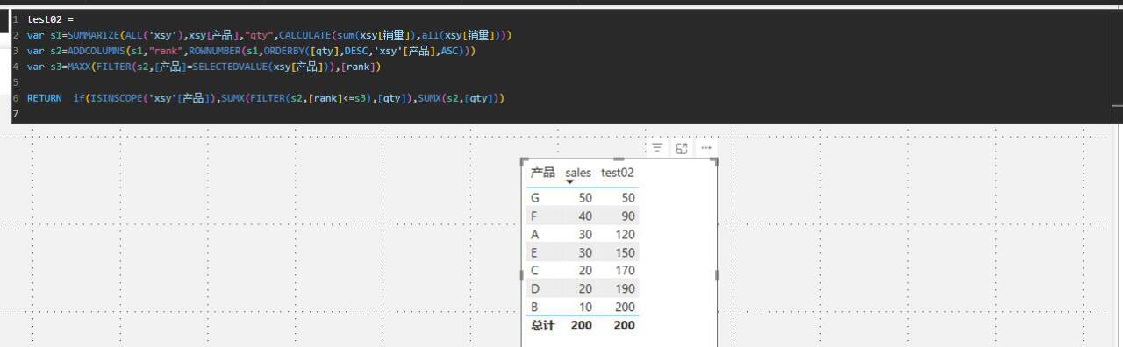Open more options ellipsis on table visual
This screenshot has height=347, width=1123.
[x=706, y=148]
